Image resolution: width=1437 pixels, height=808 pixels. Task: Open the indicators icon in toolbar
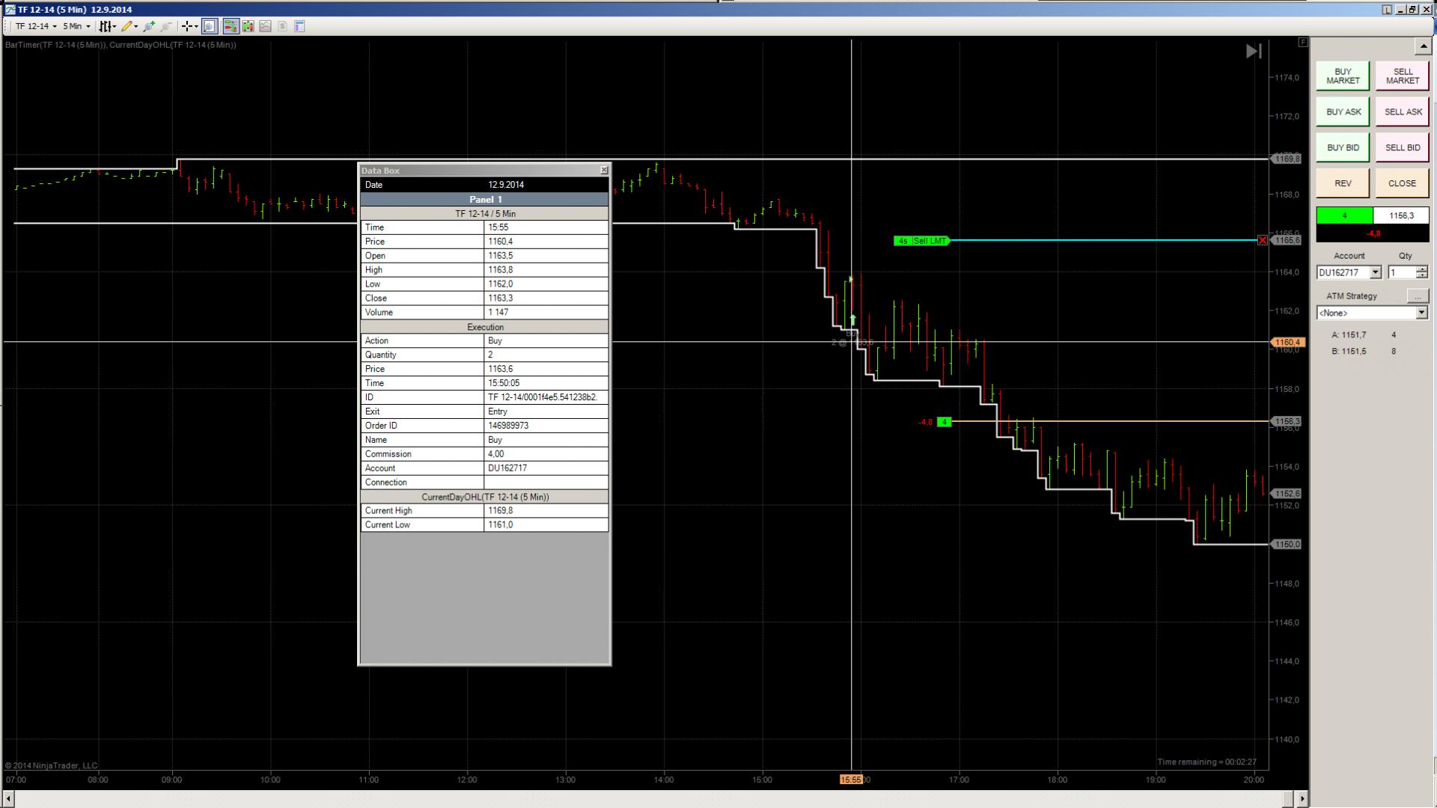[x=248, y=26]
